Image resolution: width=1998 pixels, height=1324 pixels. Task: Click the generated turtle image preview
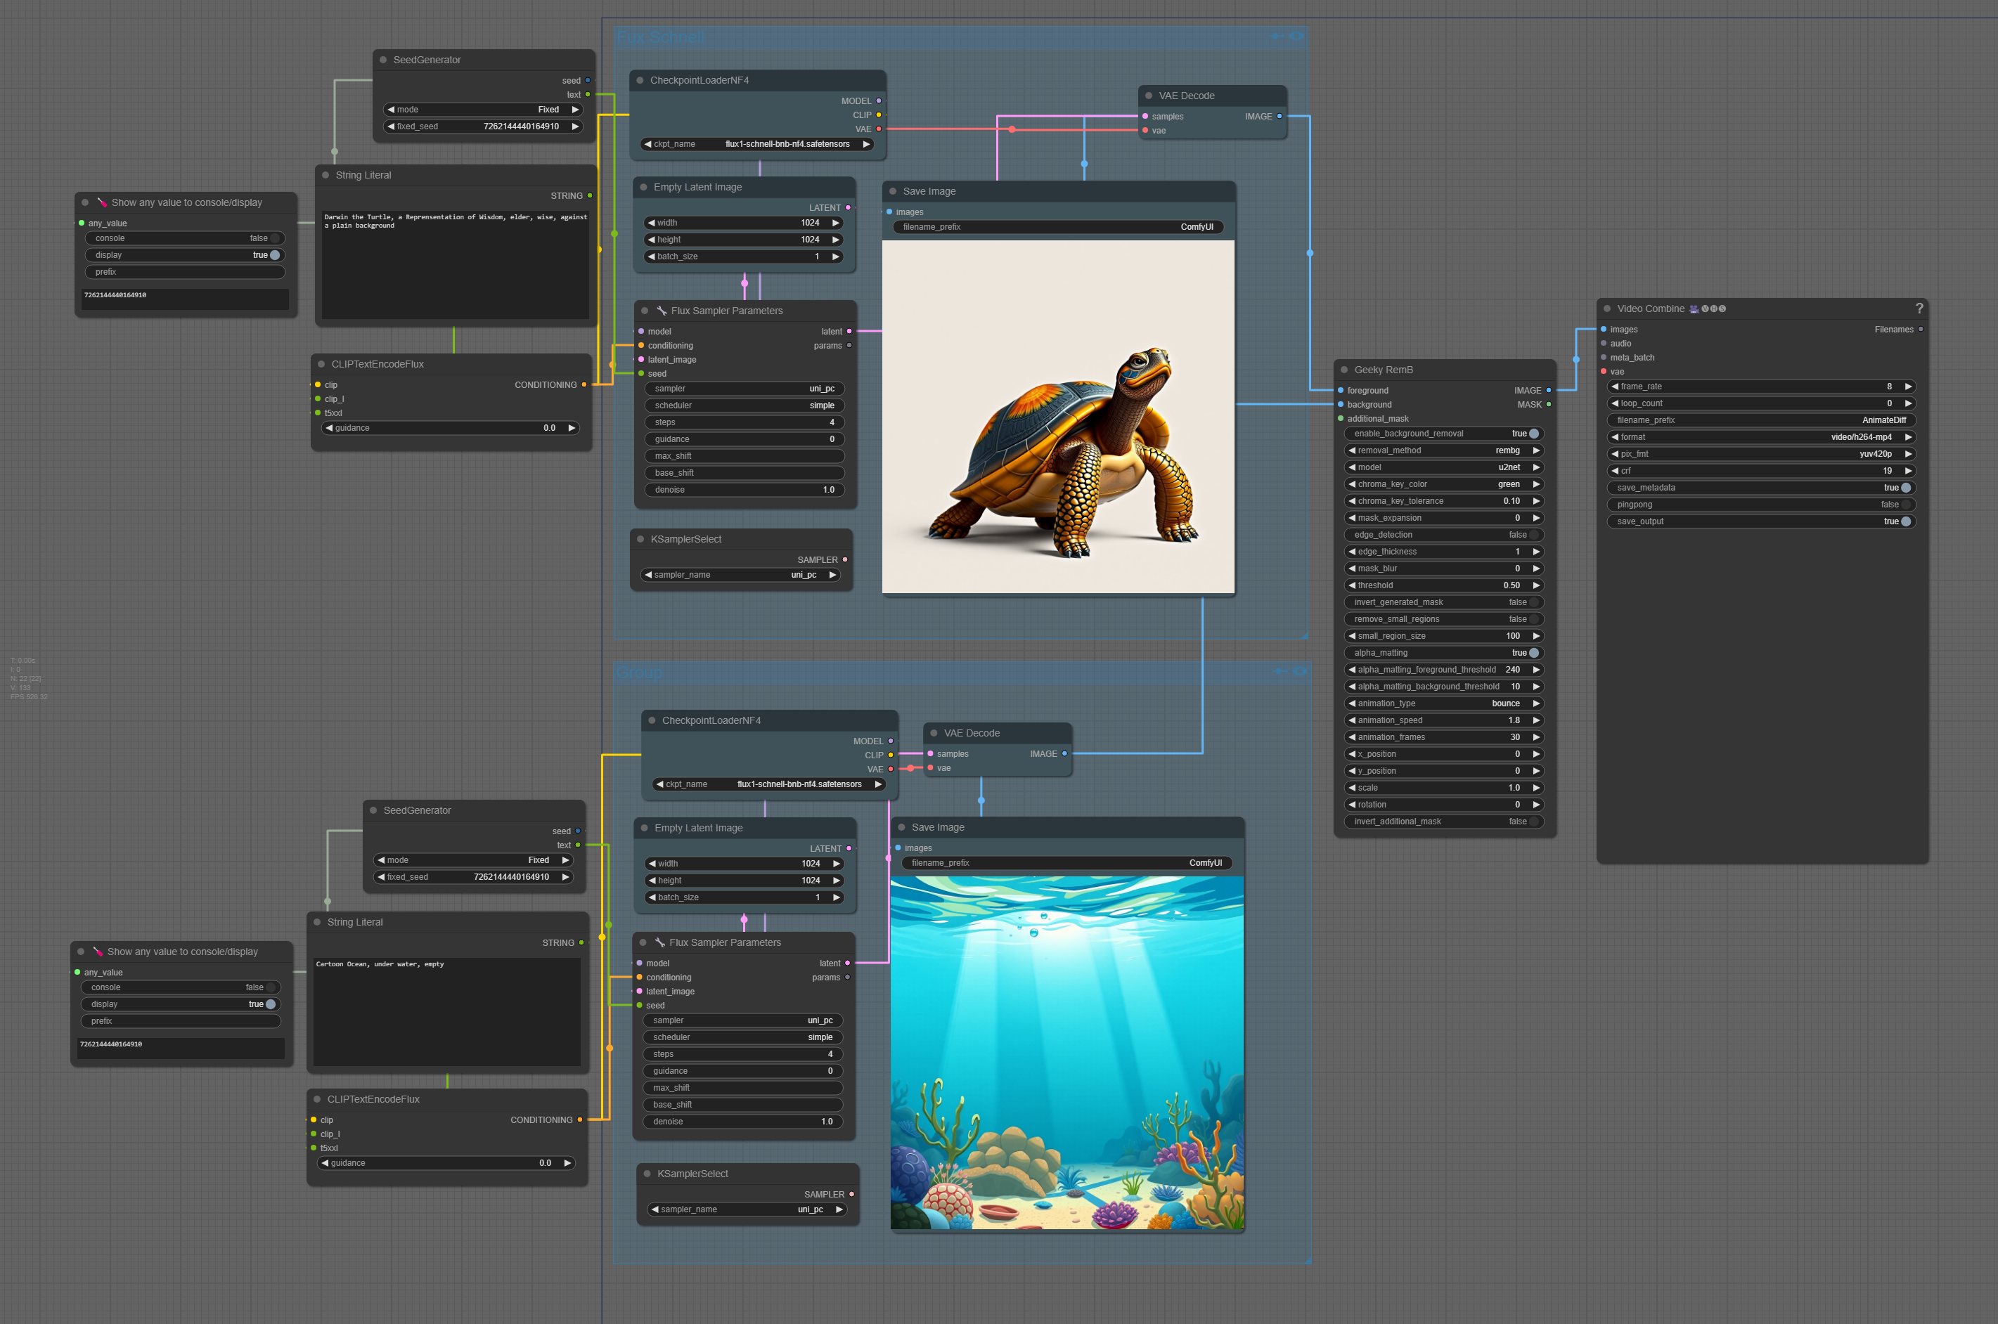[x=1058, y=417]
